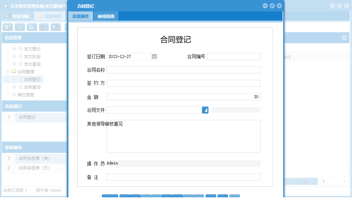The width and height of the screenshot is (352, 209).
Task: Click the print toolbar icon
Action: coord(19,27)
